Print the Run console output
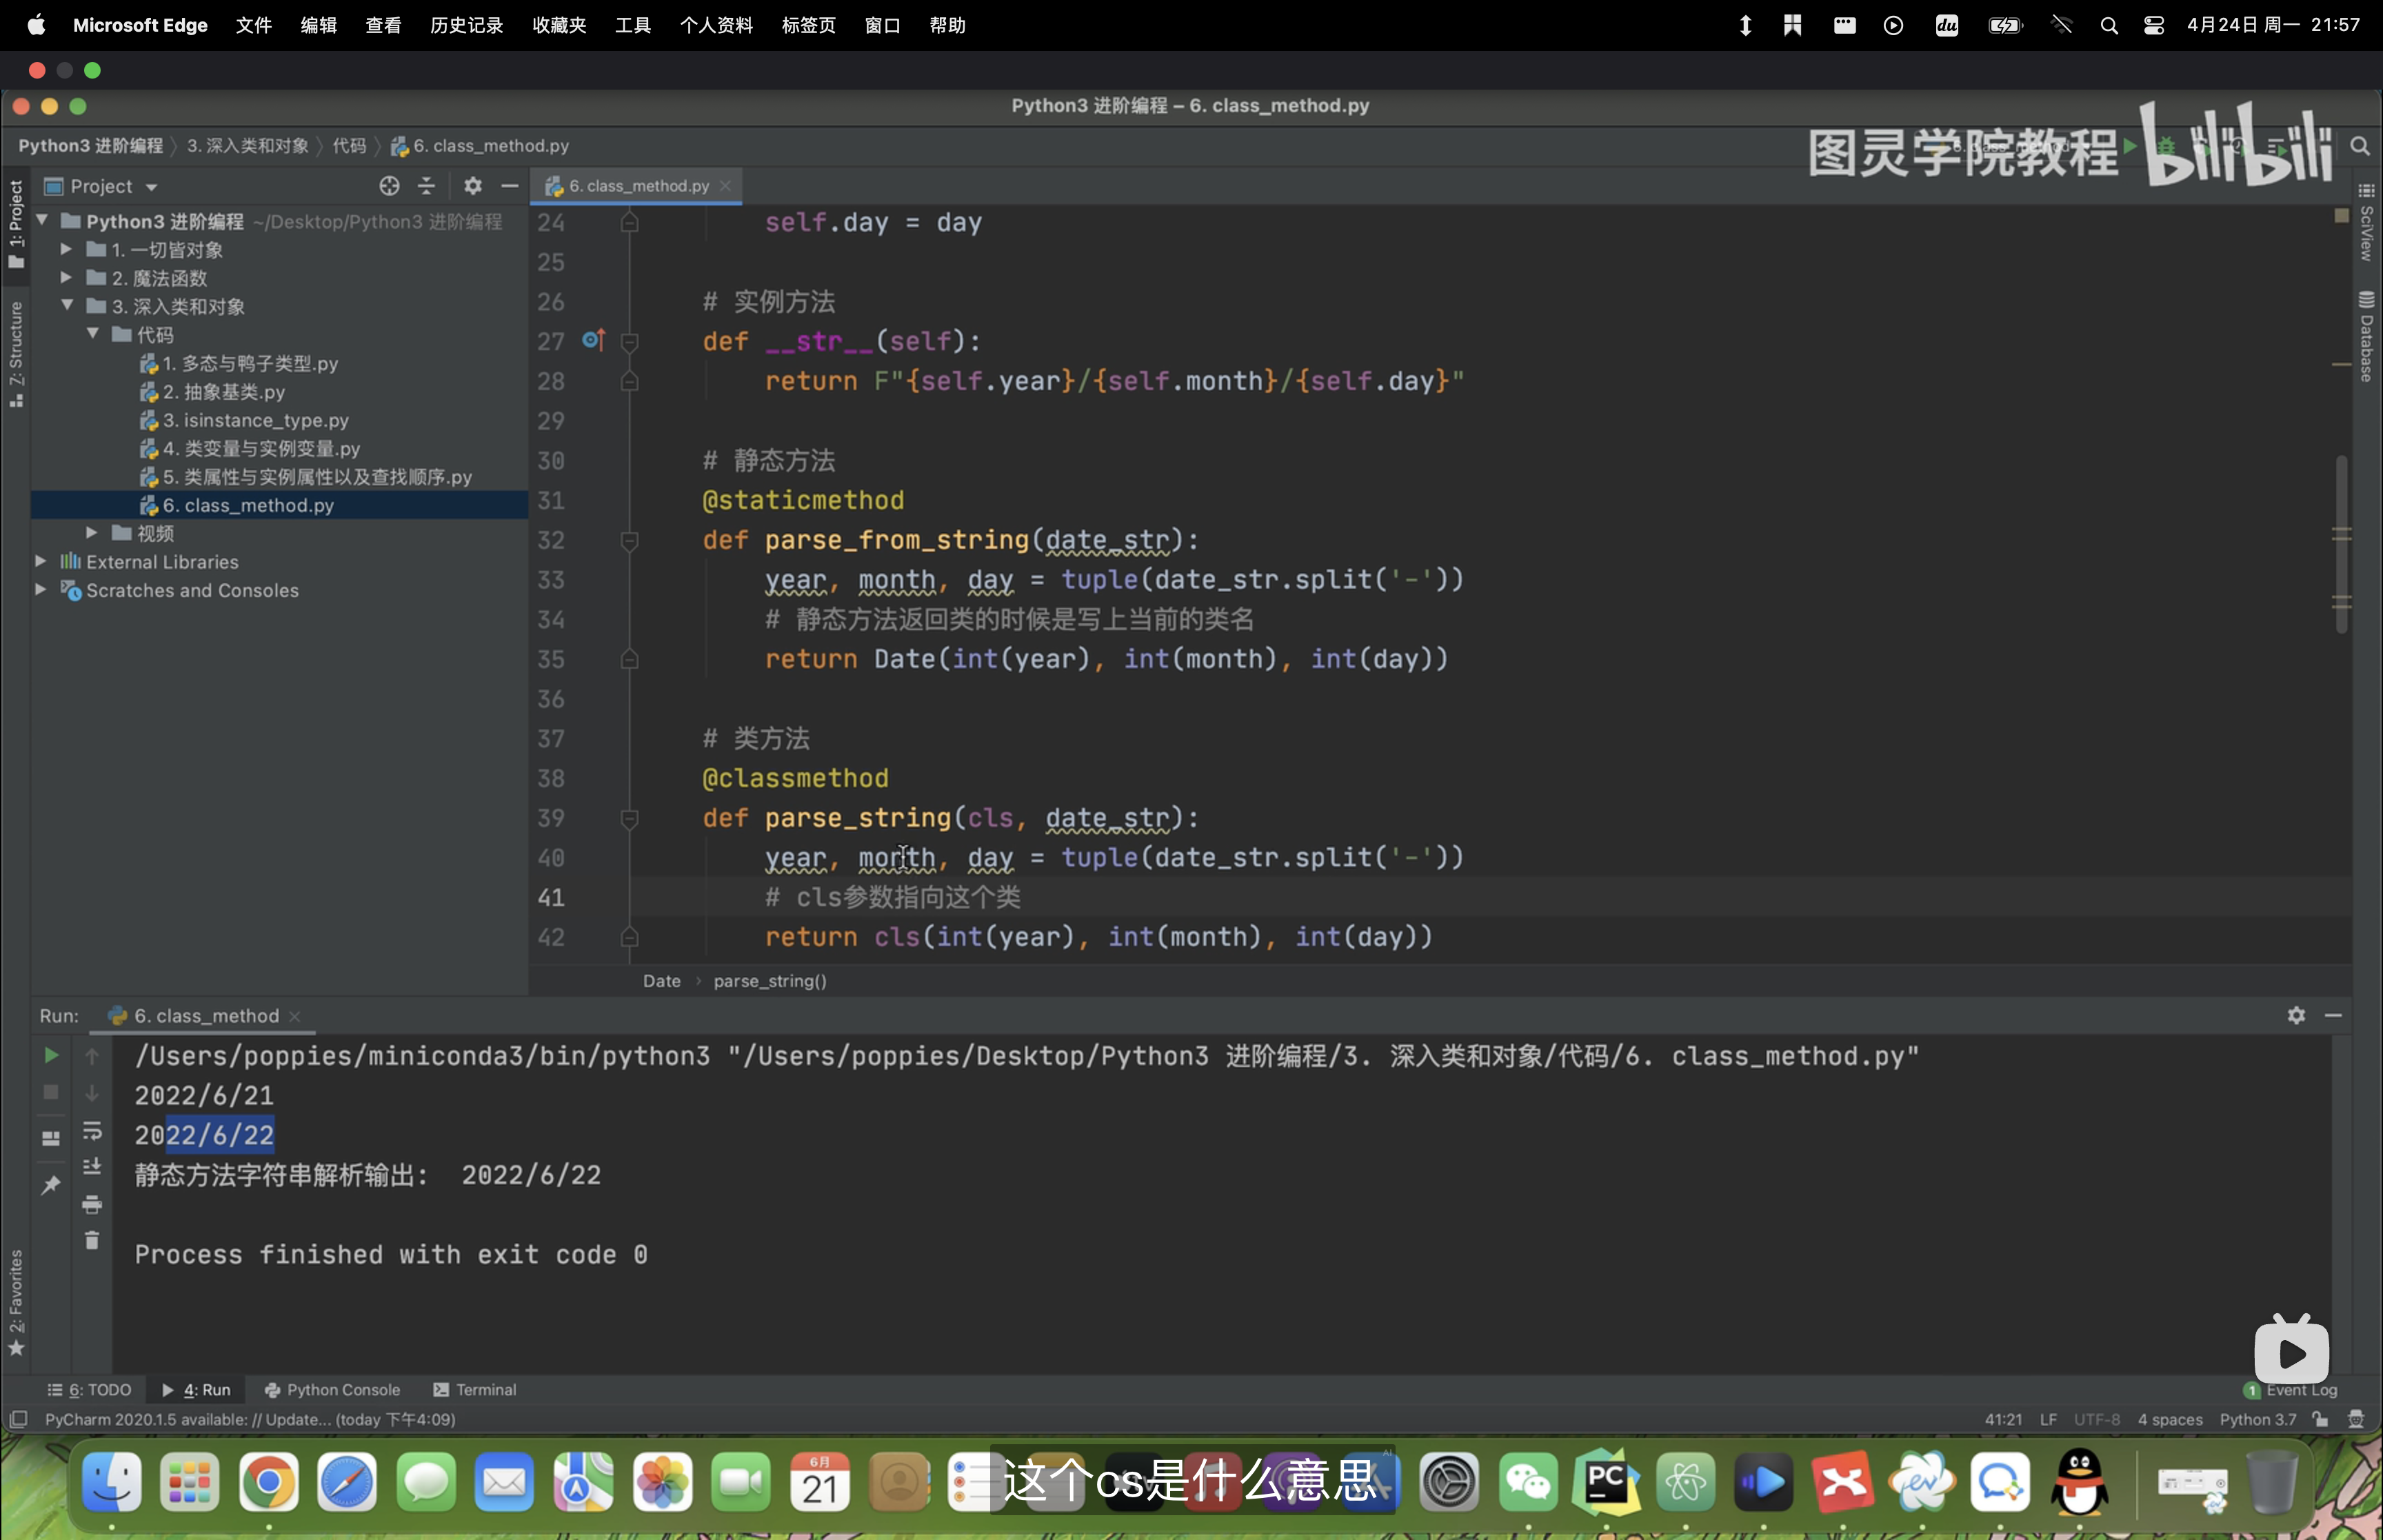The height and width of the screenshot is (1540, 2383). 92,1204
